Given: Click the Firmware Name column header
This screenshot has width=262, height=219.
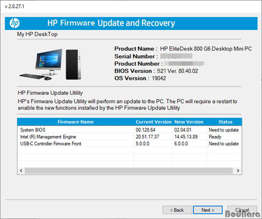Looking at the screenshot, I should click(75, 122).
